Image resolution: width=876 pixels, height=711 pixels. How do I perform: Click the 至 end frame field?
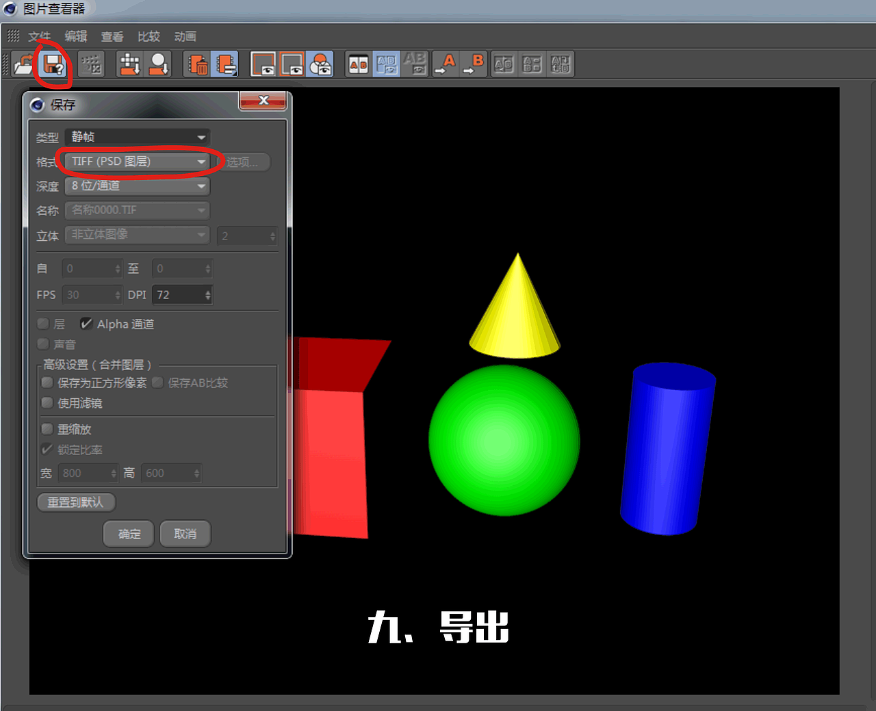click(x=182, y=269)
